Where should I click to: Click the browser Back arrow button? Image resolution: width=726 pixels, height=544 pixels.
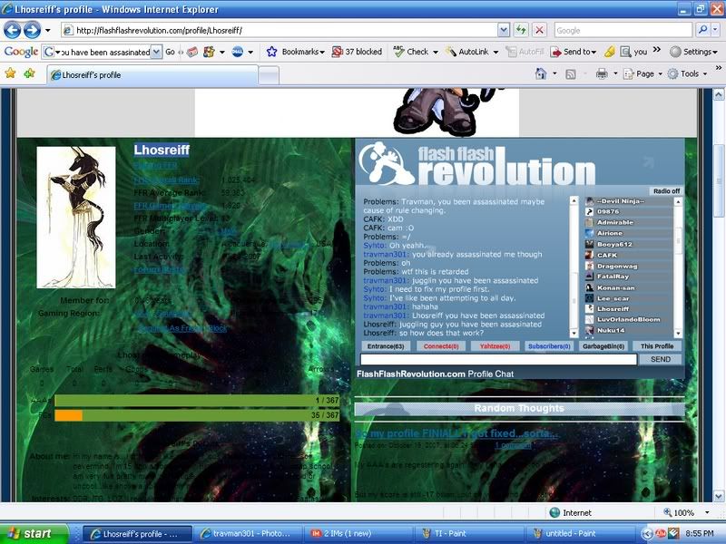coord(14,30)
